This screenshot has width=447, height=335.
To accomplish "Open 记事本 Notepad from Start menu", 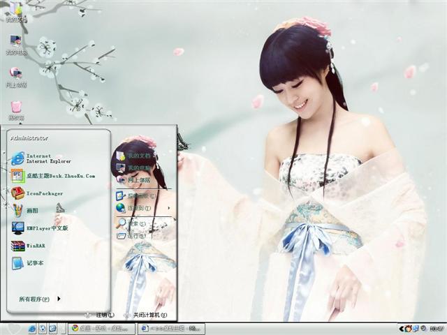I will point(27,262).
